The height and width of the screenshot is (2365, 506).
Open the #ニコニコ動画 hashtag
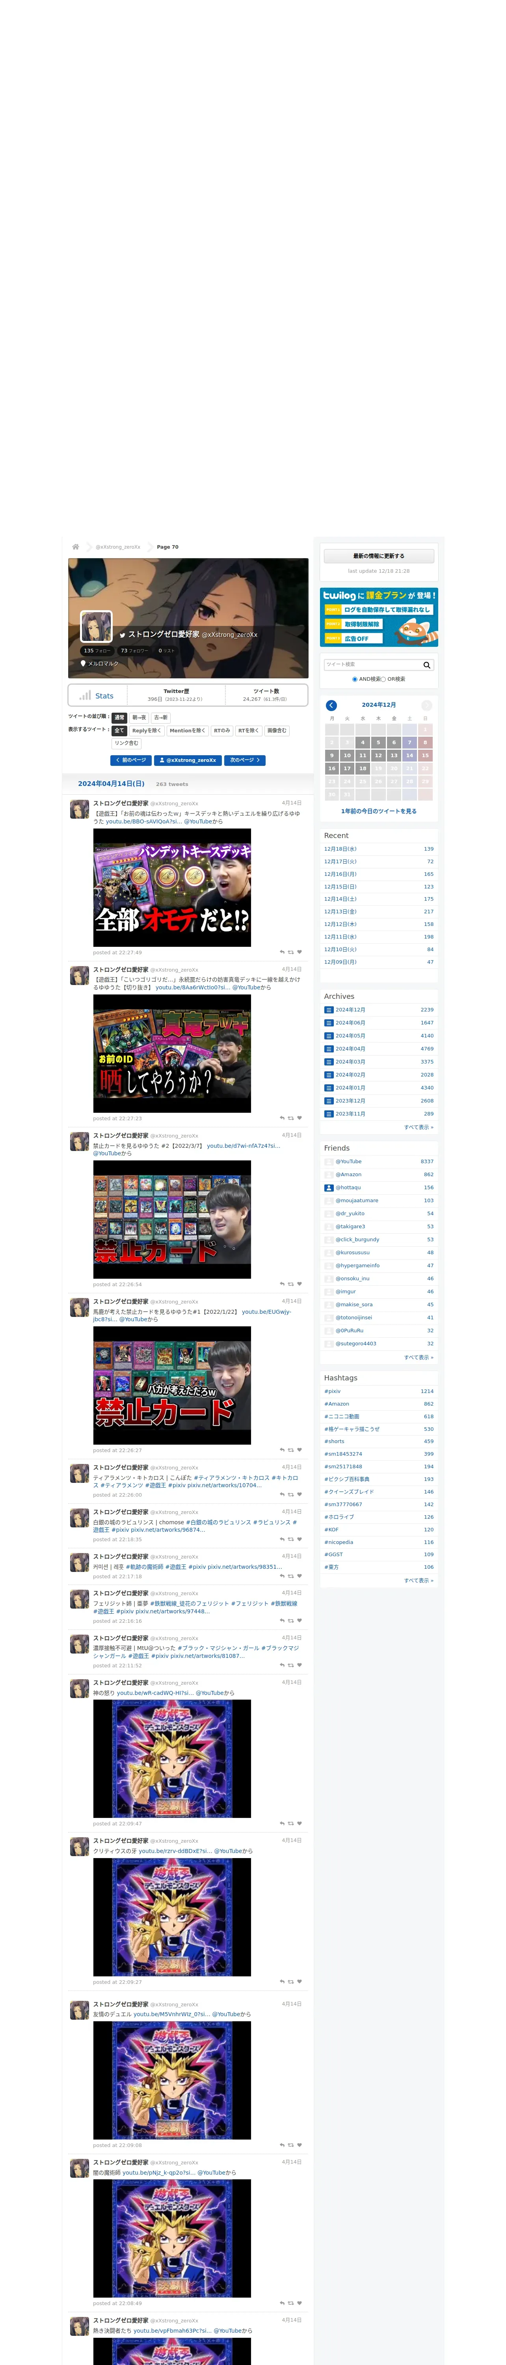342,1417
